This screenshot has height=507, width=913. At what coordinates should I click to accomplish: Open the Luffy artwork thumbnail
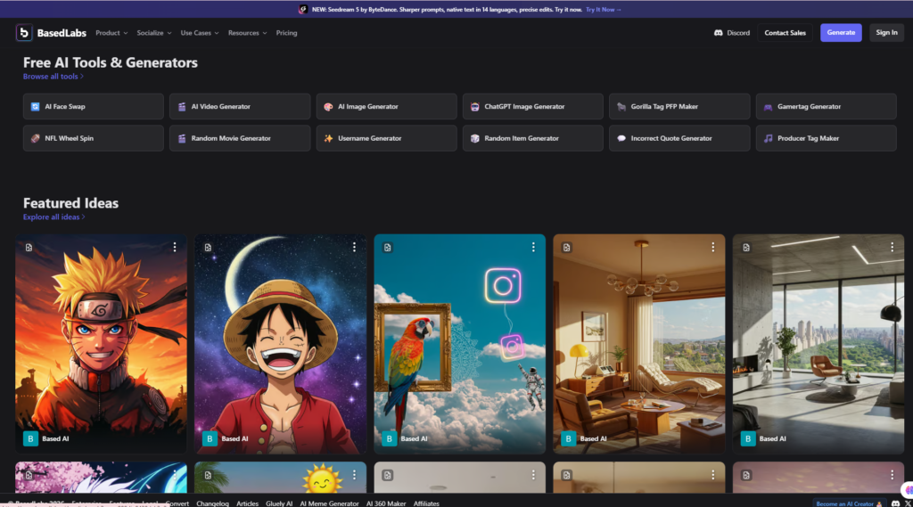(x=280, y=344)
